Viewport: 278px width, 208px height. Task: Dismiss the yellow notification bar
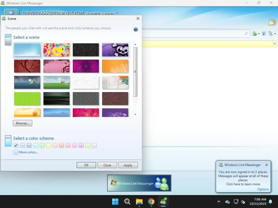(274, 44)
